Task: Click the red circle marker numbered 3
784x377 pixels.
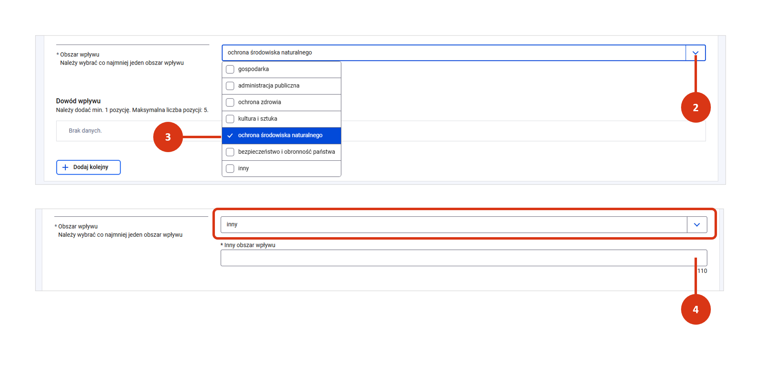Action: tap(168, 137)
